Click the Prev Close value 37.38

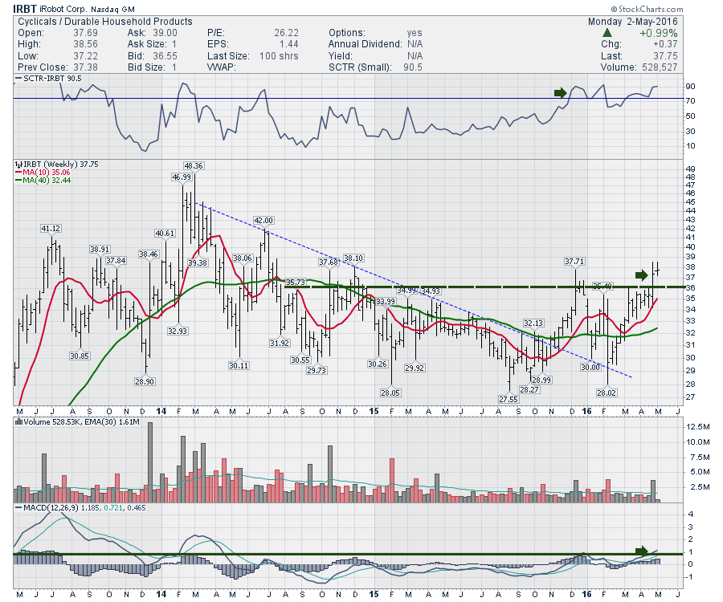coord(85,67)
